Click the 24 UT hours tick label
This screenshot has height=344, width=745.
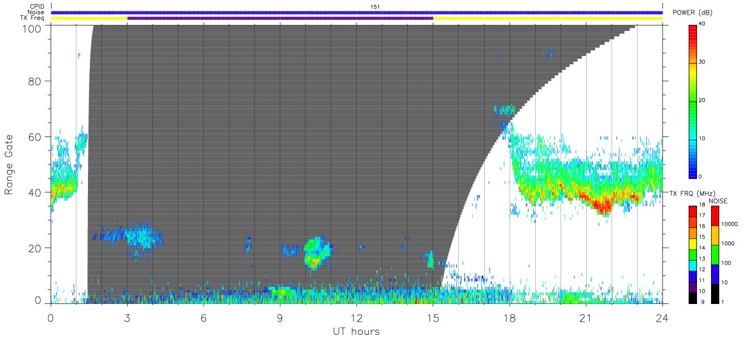click(x=662, y=317)
